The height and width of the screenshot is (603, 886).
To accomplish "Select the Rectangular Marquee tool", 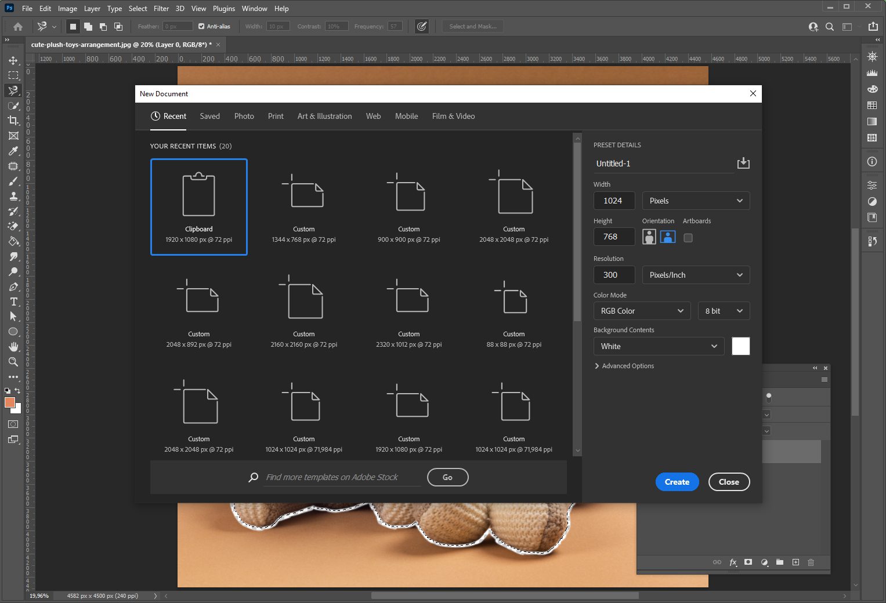I will pos(13,75).
